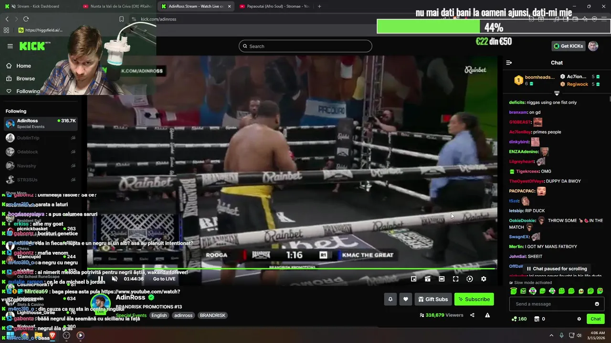This screenshot has width=611, height=343.
Task: Switch to Stream - Kick Dashboard tab
Action: (x=38, y=6)
